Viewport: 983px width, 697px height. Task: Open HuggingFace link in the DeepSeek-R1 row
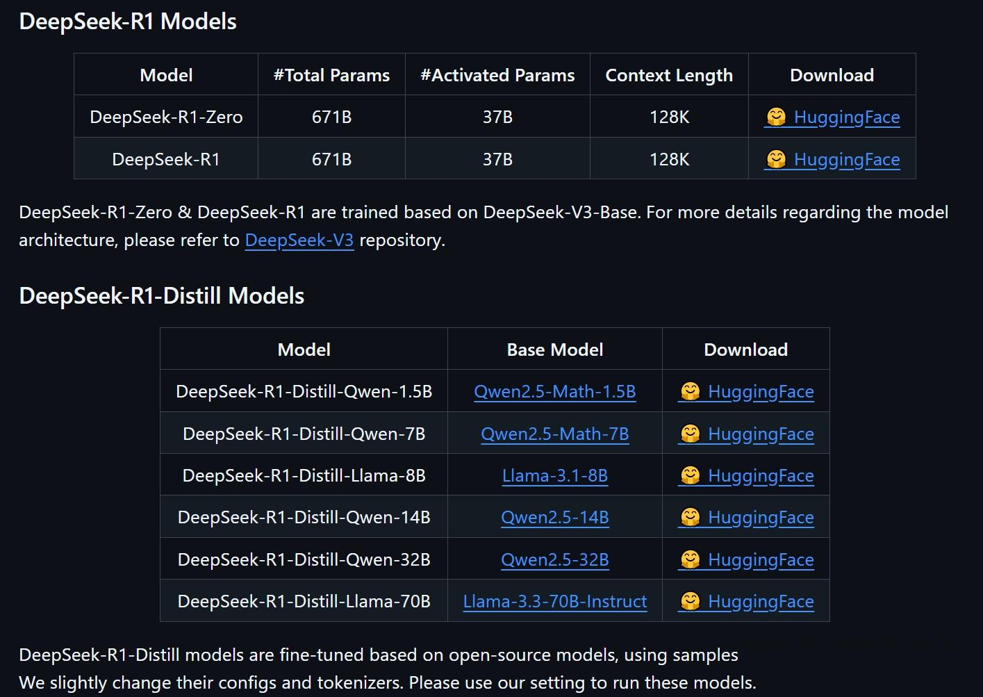[x=832, y=160]
